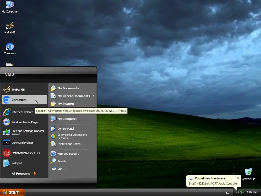261x196 pixels.
Task: Click the new hardware tray icon
Action: (237, 192)
